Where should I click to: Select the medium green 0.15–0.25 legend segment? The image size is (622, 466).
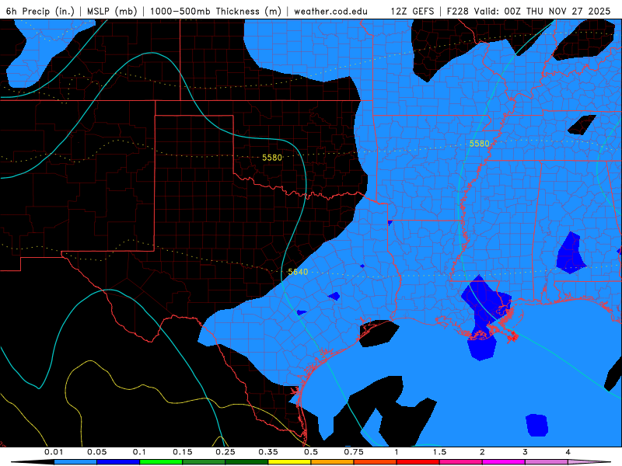point(204,462)
